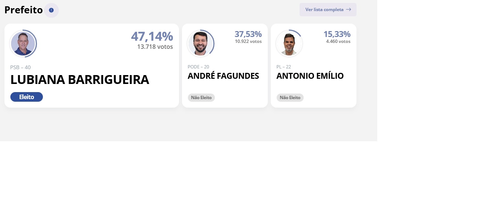The width and height of the screenshot is (483, 206).
Task: Click the 15,33% vote percentage
Action: click(x=337, y=34)
